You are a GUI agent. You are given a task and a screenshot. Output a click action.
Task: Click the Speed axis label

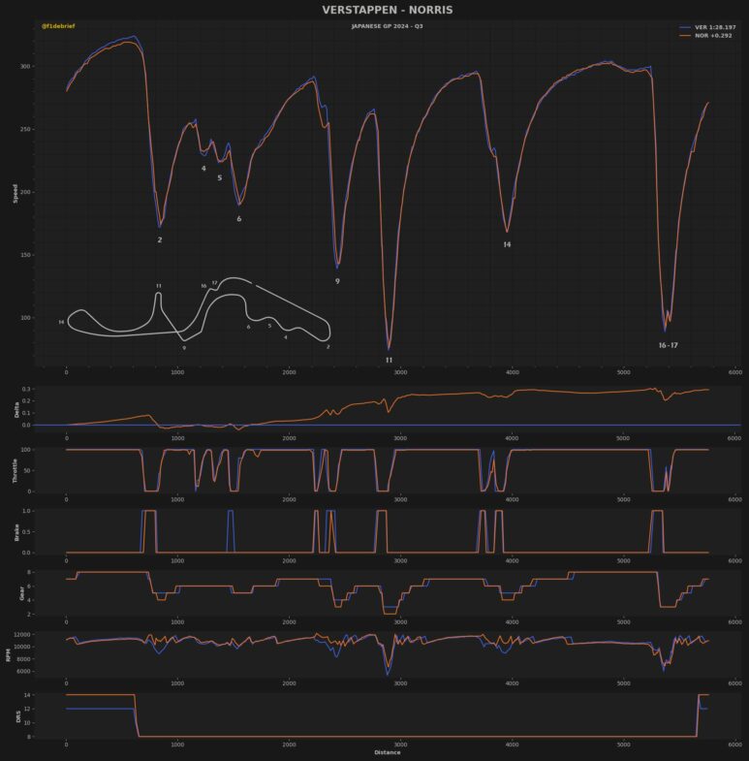(15, 193)
